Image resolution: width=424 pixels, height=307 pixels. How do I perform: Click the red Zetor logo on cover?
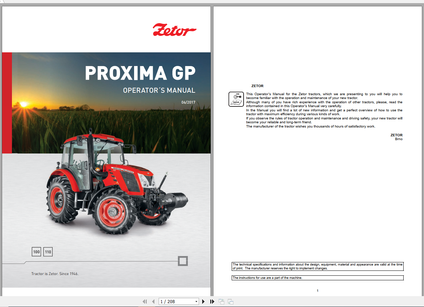click(x=174, y=30)
